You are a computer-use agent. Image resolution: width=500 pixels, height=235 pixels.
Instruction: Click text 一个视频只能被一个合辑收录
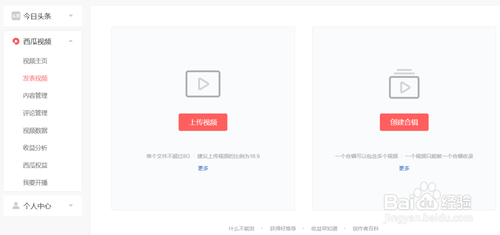pos(439,156)
